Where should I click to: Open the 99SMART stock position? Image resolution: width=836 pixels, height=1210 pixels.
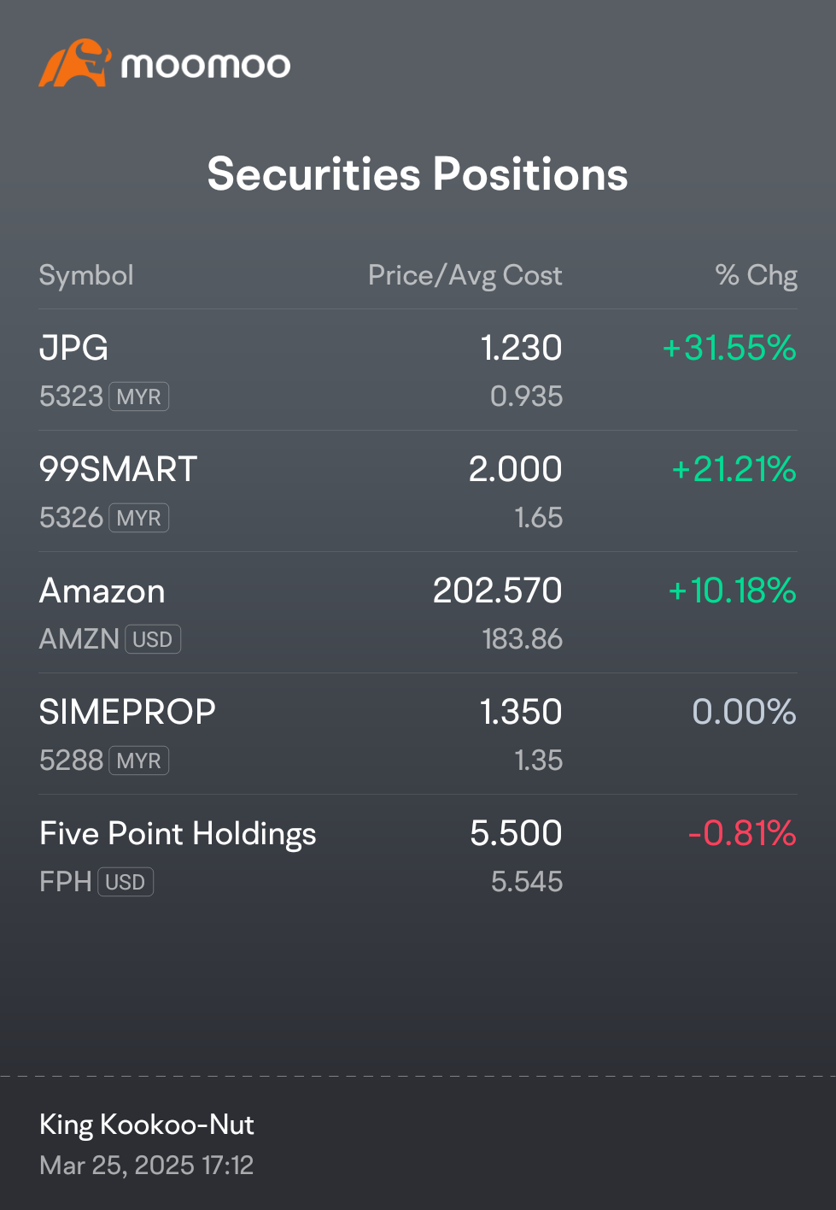coord(418,491)
